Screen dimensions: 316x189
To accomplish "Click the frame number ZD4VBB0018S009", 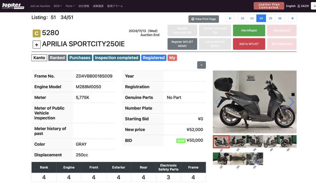I will tap(94, 76).
